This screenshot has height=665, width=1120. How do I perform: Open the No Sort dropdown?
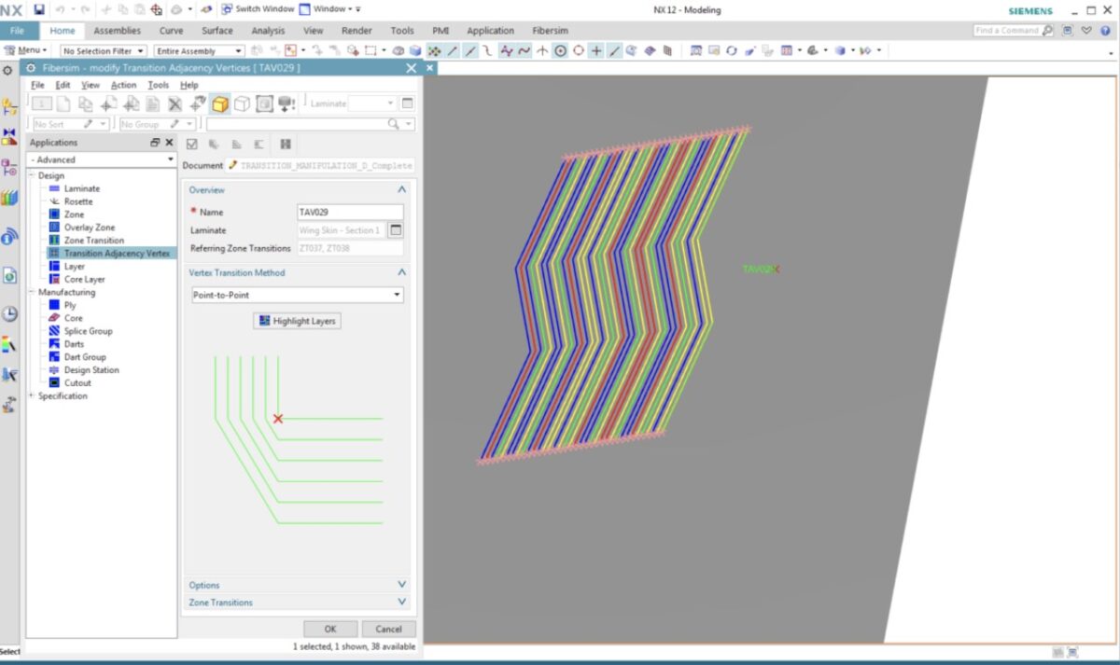pyautogui.click(x=71, y=124)
